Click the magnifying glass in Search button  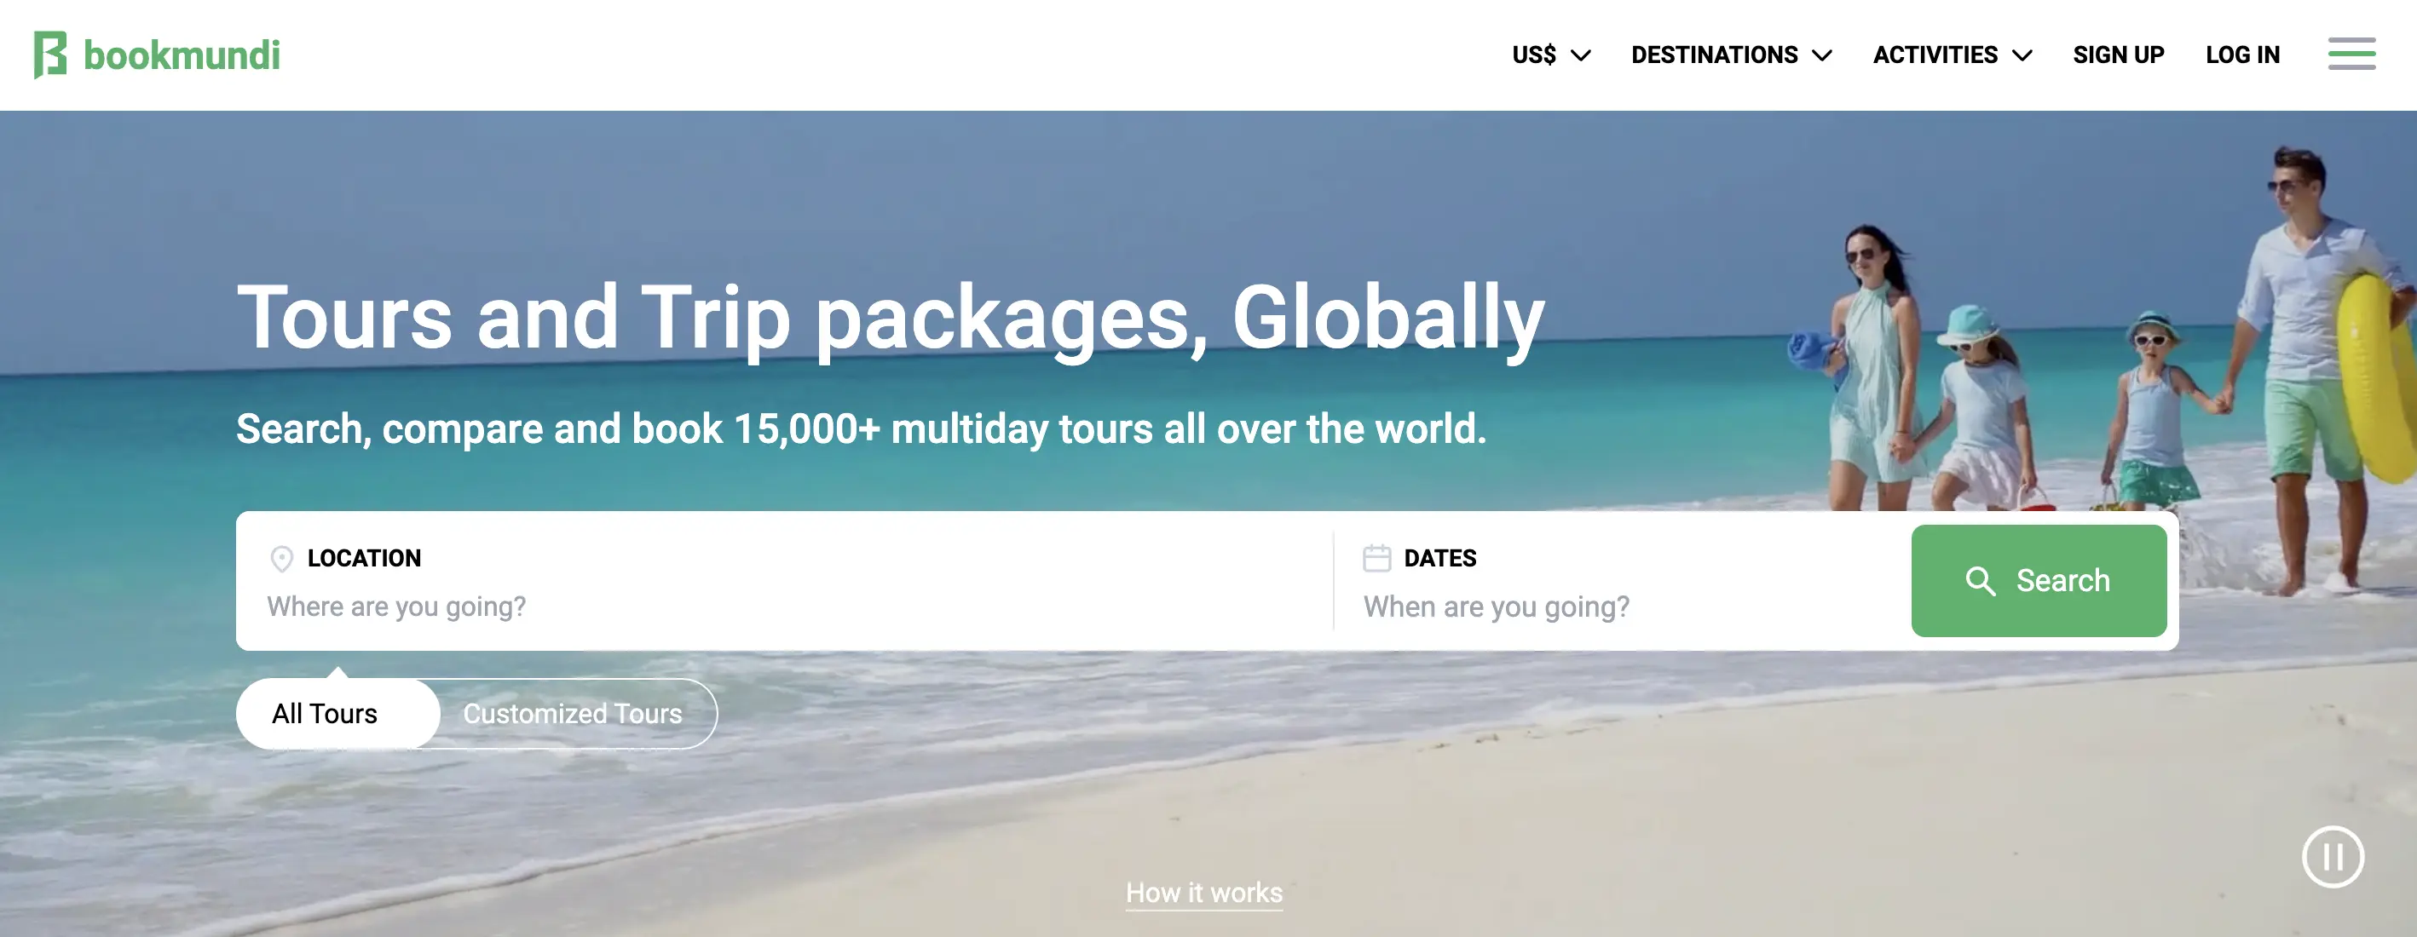pyautogui.click(x=1980, y=581)
